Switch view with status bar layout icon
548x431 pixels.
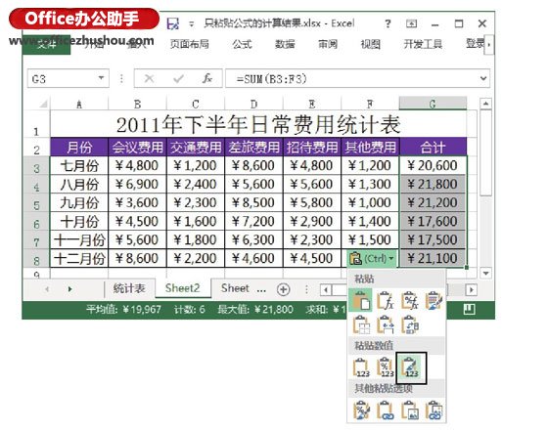(469, 309)
